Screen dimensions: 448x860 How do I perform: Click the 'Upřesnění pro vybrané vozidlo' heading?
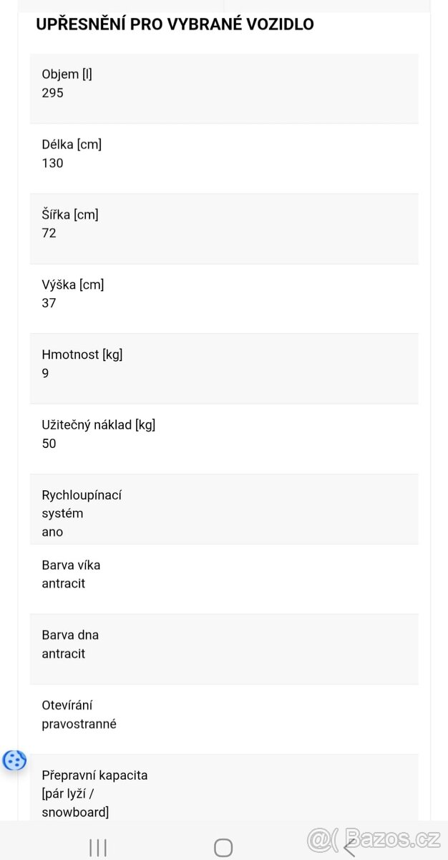(x=175, y=24)
